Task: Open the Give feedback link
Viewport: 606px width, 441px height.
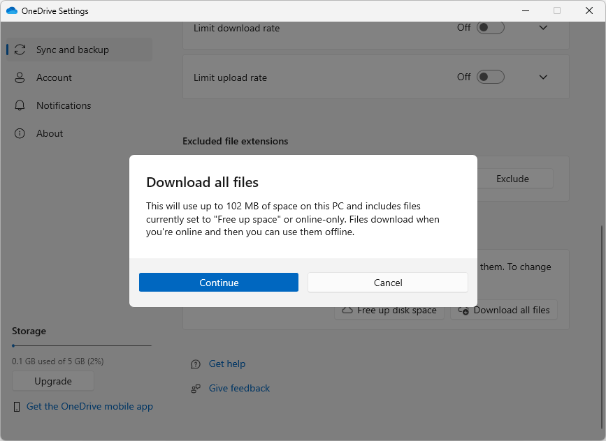Action: coord(239,388)
